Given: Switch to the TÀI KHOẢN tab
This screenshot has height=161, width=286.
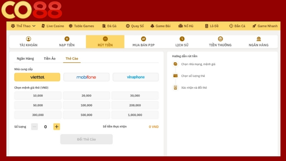Looking at the screenshot, I should click(x=29, y=42).
